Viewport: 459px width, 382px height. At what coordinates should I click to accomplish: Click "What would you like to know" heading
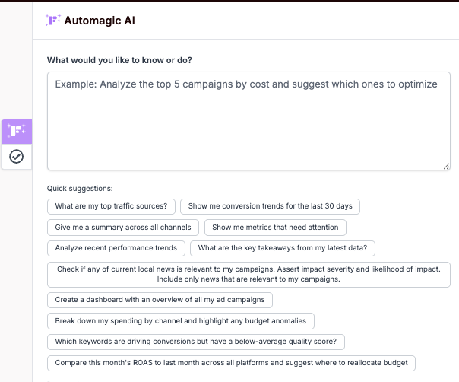click(x=119, y=60)
